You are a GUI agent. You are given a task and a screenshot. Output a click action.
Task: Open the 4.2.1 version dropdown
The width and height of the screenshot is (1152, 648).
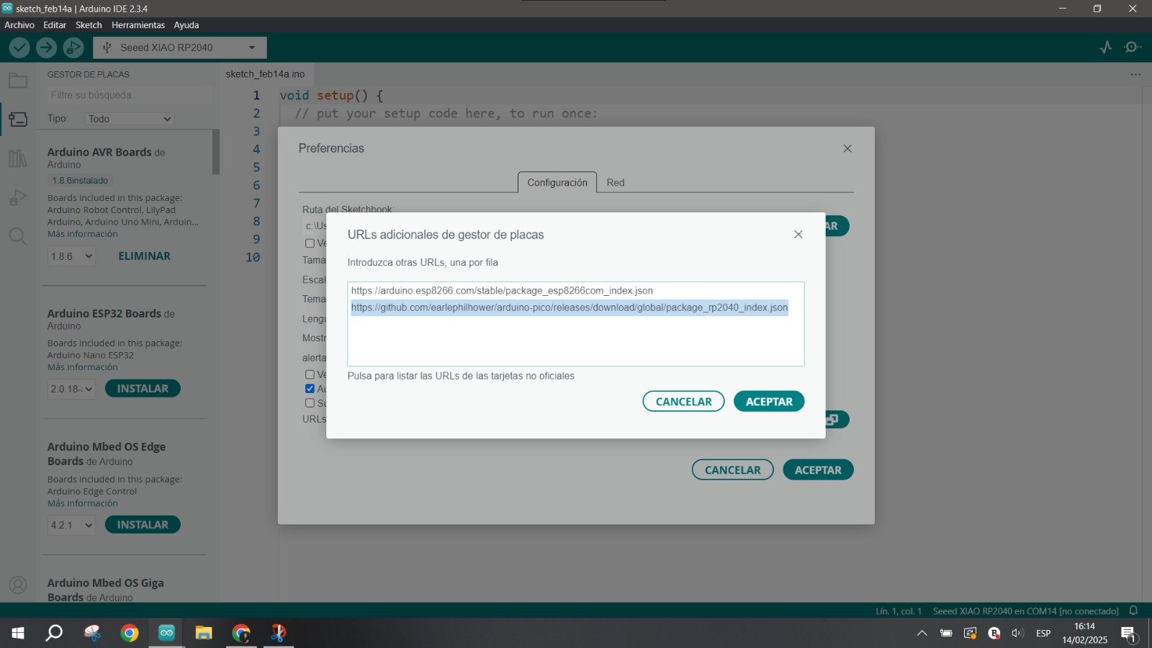(71, 525)
